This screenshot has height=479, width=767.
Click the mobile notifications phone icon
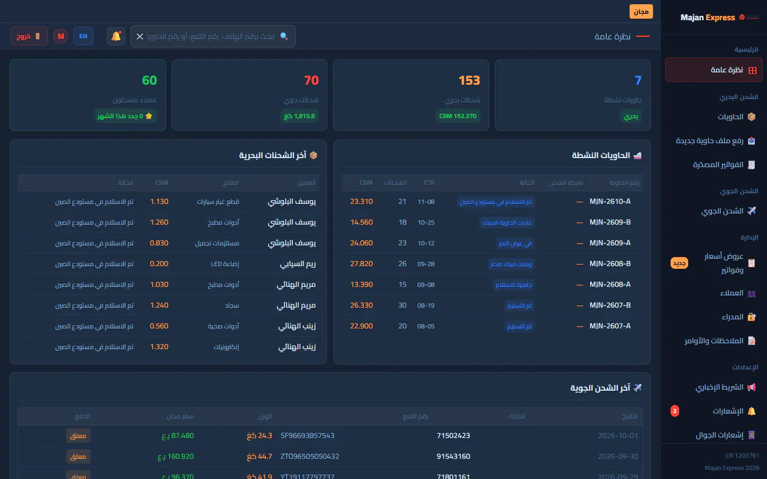[x=752, y=435]
